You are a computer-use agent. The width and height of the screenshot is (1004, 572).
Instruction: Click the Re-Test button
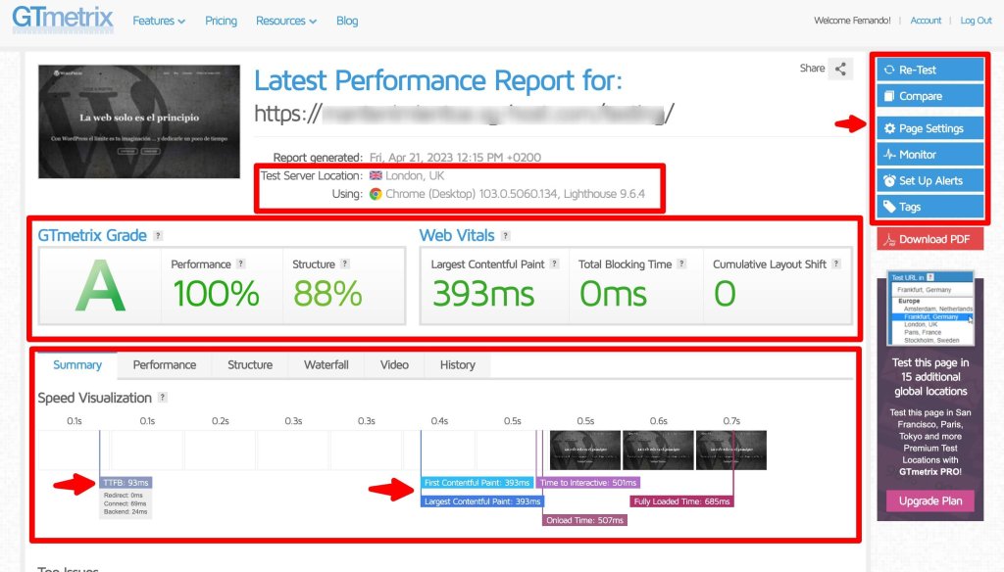click(x=929, y=70)
